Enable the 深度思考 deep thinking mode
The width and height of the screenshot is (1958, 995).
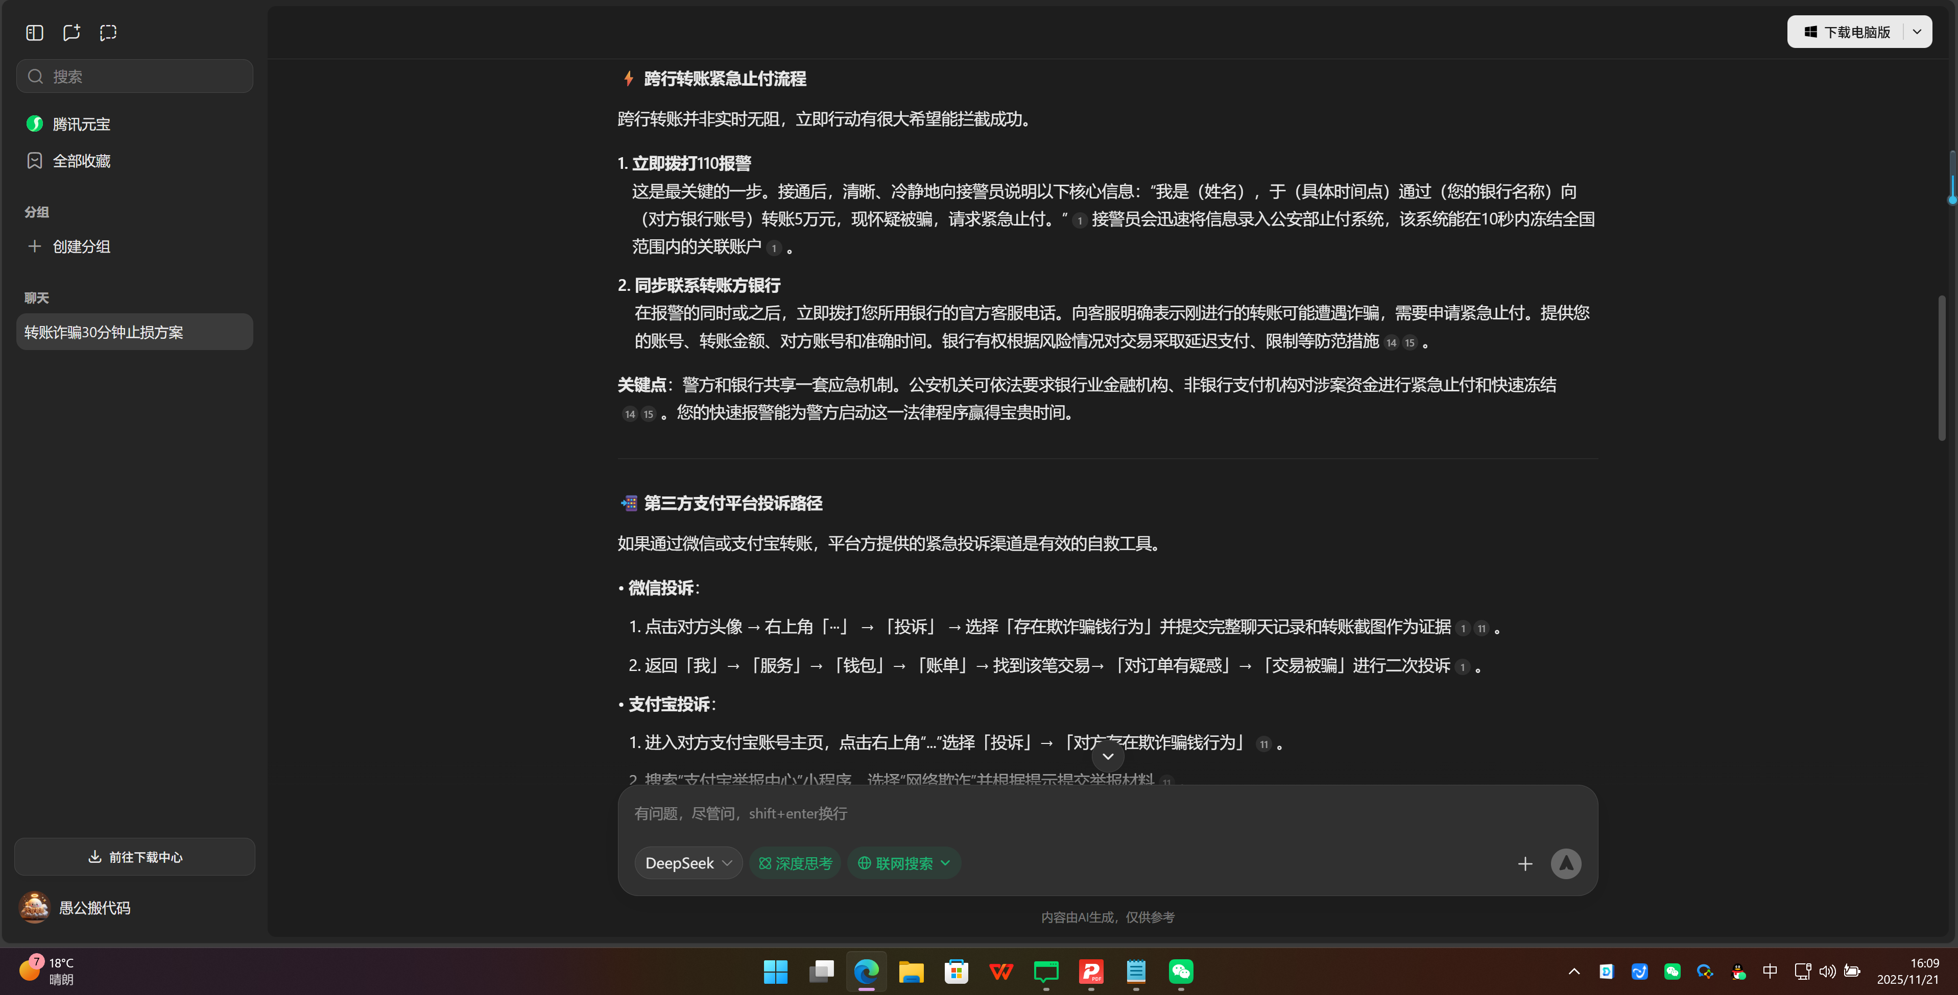795,863
